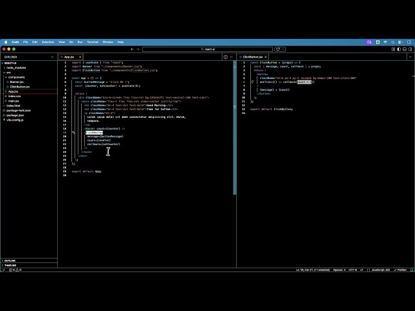
Task: Open more actions for right editor group
Action: click(410, 57)
